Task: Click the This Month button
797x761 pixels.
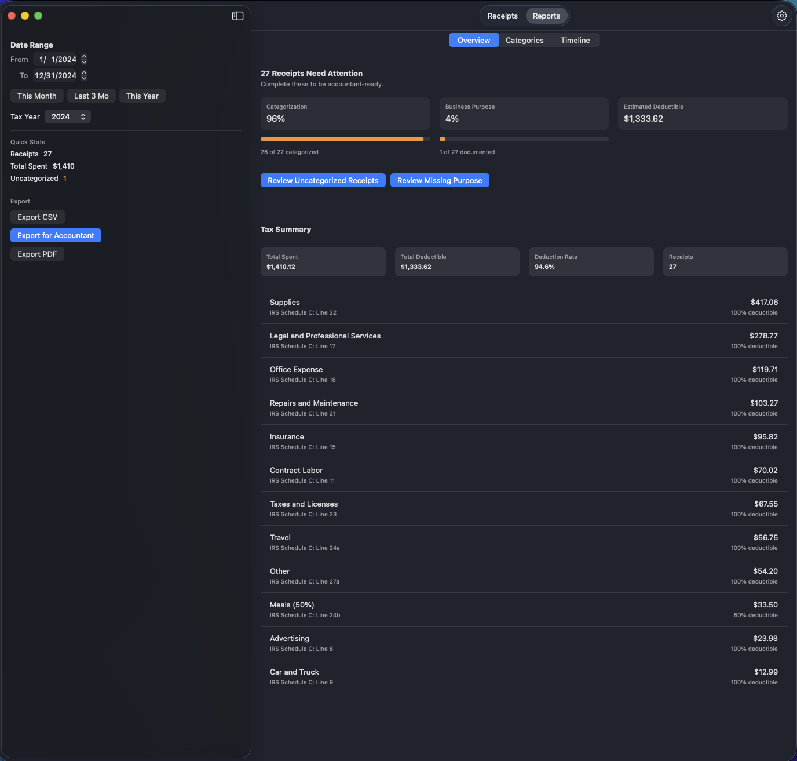Action: click(37, 96)
